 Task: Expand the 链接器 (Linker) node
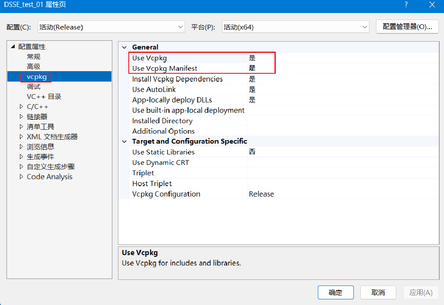pos(22,117)
